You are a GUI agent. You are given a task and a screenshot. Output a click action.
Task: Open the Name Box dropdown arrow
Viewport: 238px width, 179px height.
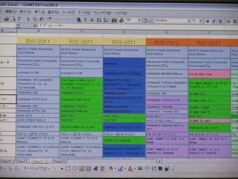[x=18, y=25]
